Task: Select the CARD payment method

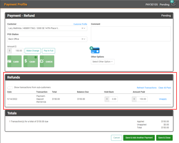Action: click(x=15, y=61)
